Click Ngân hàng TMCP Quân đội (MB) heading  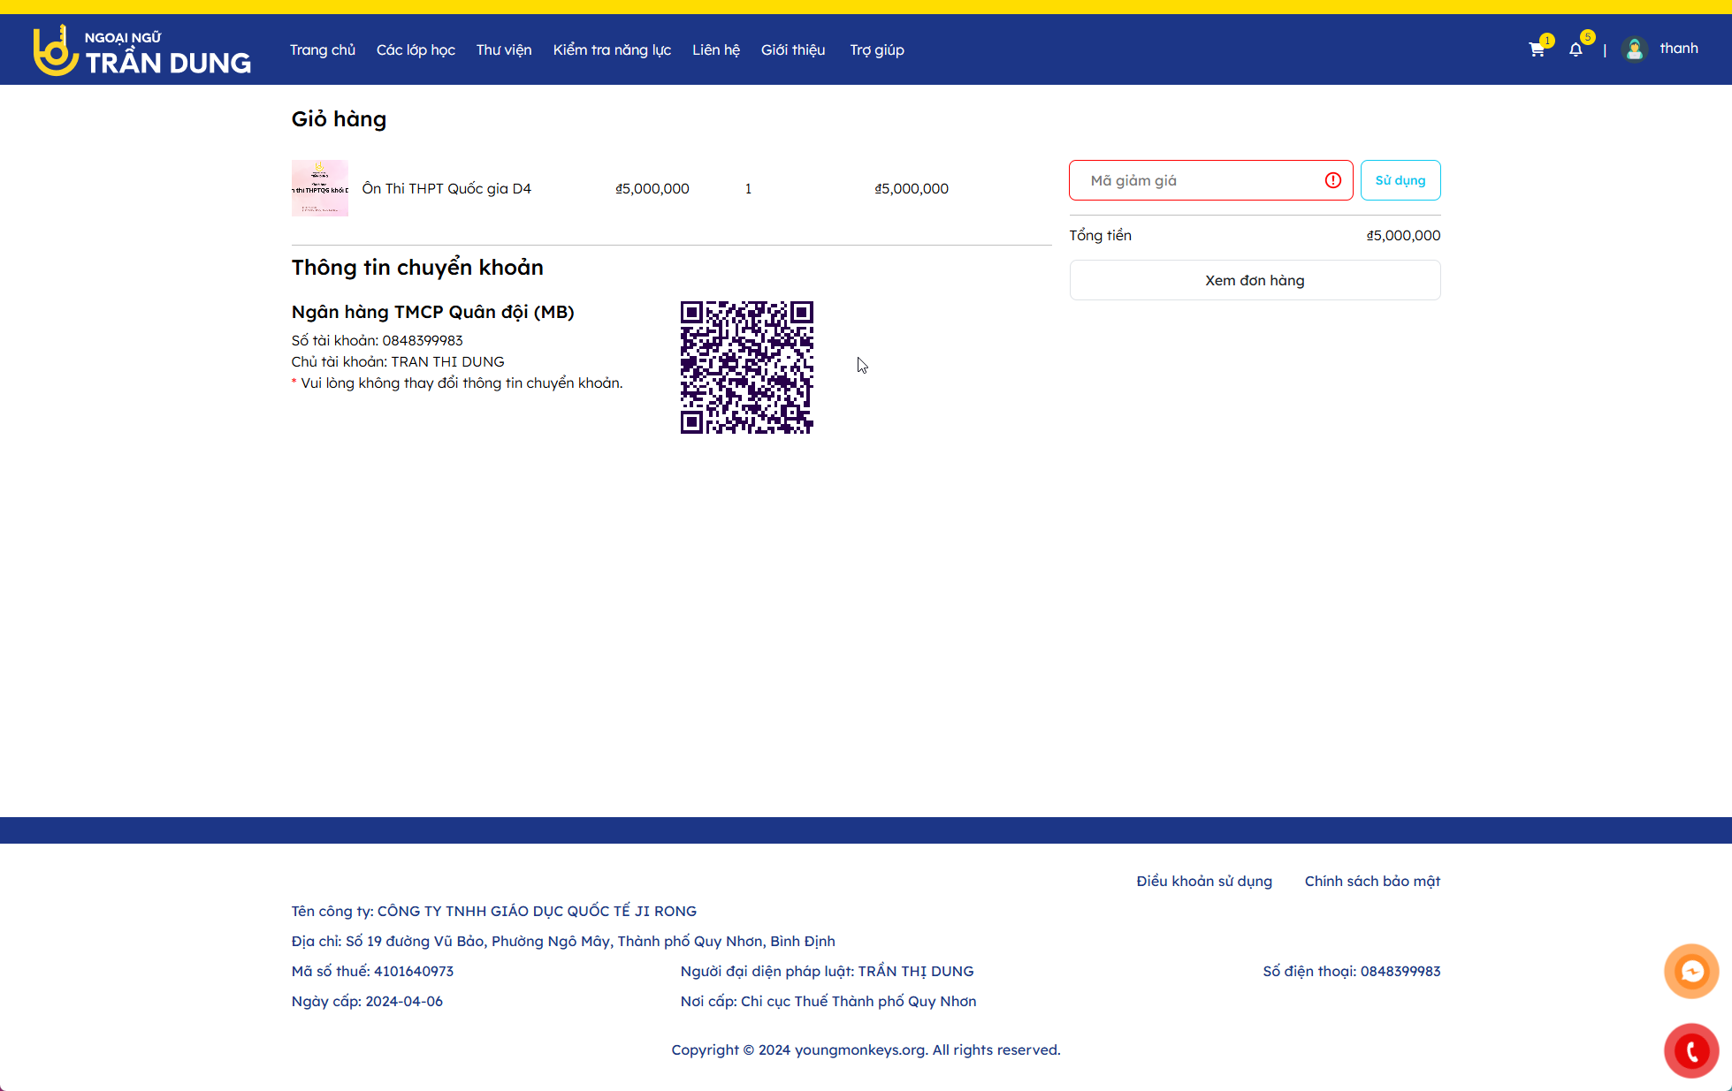click(x=433, y=312)
